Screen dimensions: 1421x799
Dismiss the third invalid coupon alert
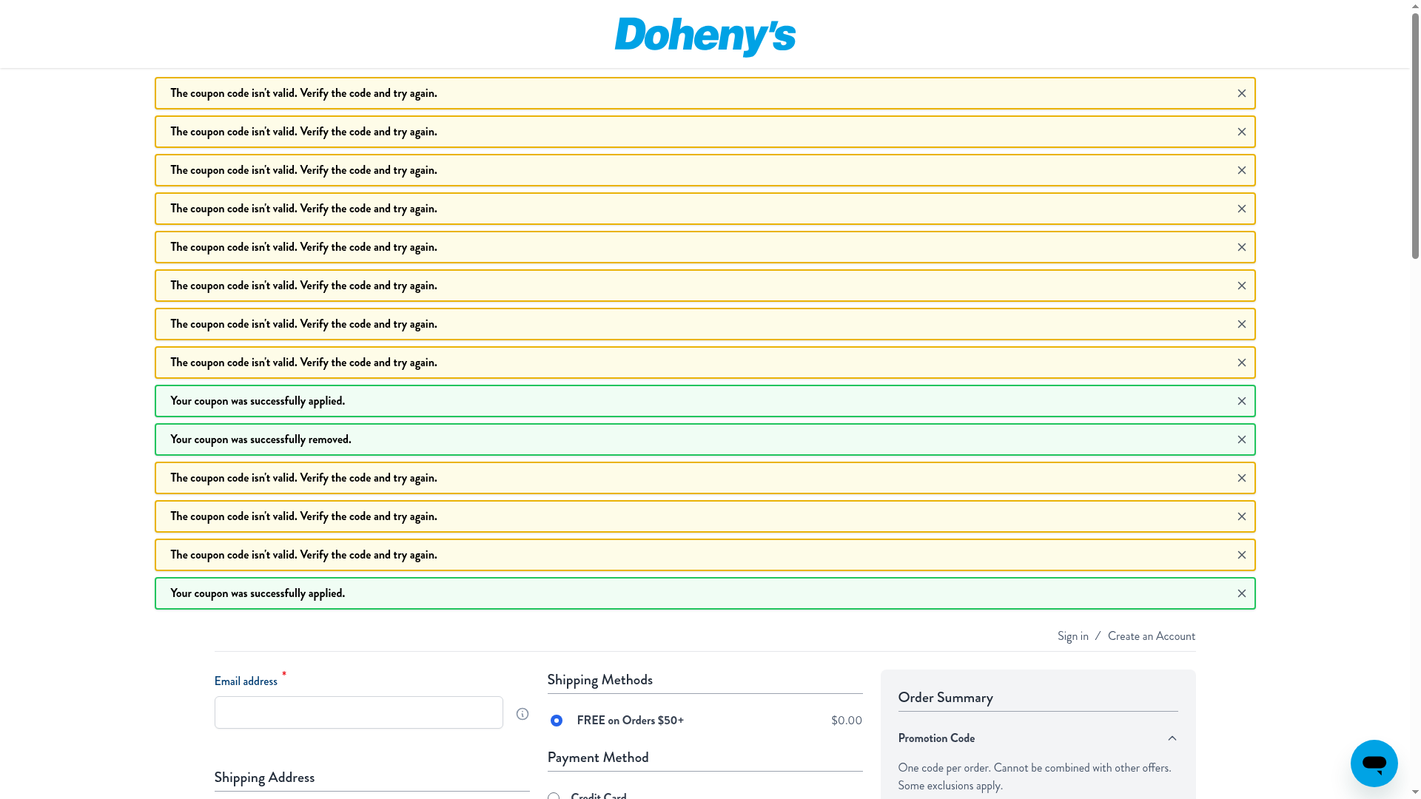pyautogui.click(x=1241, y=170)
